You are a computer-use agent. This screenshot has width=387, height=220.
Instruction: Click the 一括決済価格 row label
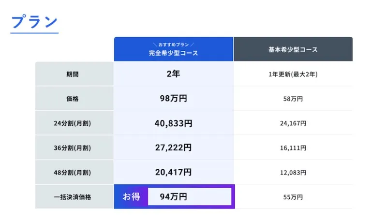coord(74,197)
